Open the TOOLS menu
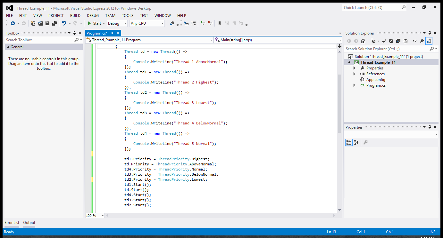The image size is (443, 238). coord(128,15)
